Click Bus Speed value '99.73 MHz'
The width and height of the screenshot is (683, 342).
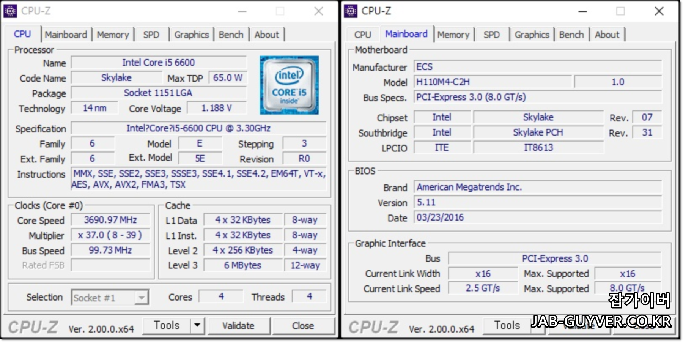tap(110, 250)
